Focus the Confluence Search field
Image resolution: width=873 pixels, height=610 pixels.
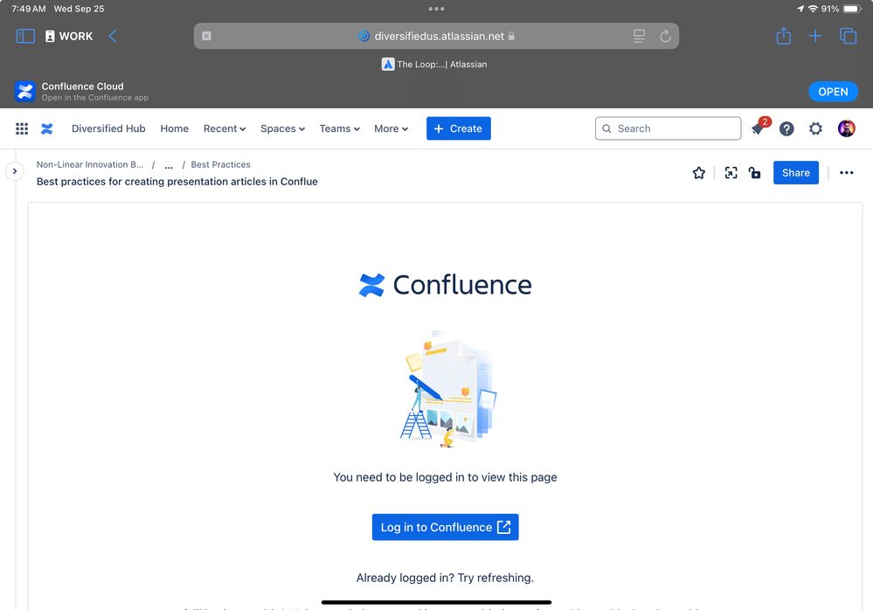(668, 128)
